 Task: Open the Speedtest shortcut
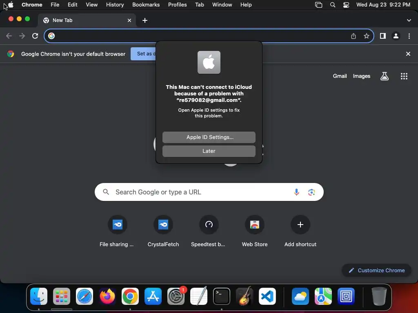(x=209, y=231)
